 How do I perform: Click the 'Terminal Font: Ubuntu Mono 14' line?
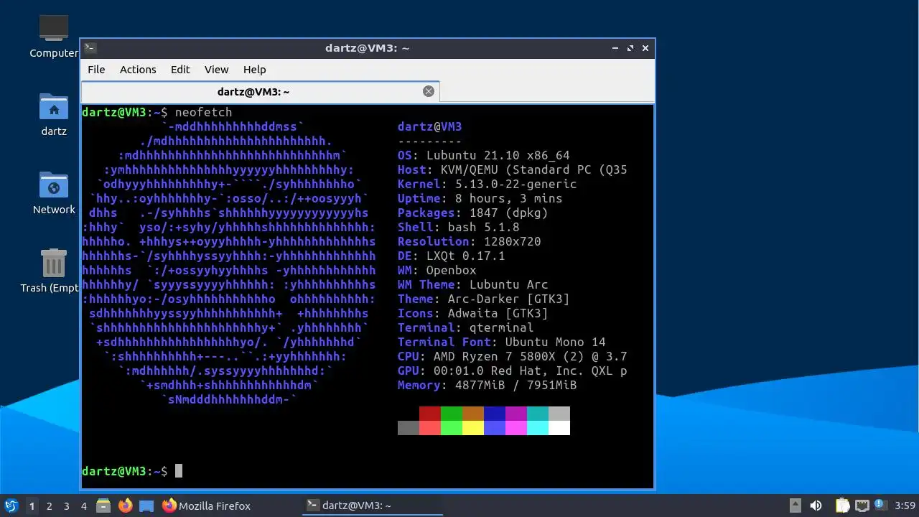502,342
